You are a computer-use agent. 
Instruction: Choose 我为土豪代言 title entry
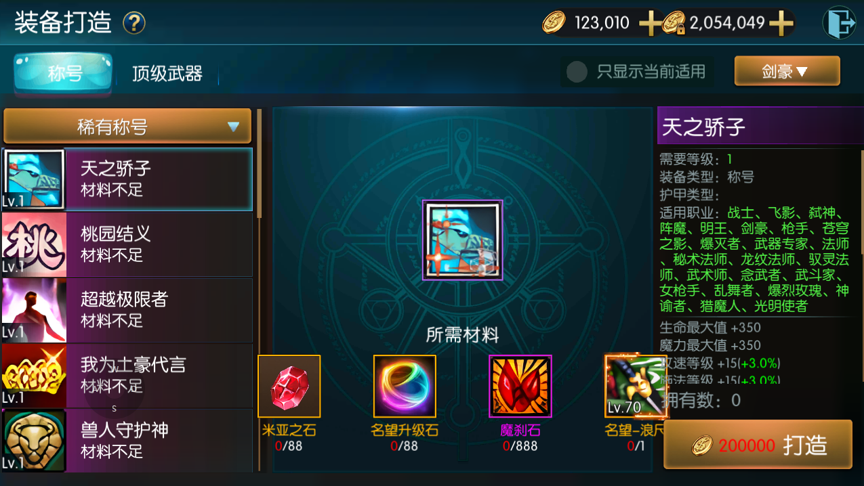(x=127, y=376)
